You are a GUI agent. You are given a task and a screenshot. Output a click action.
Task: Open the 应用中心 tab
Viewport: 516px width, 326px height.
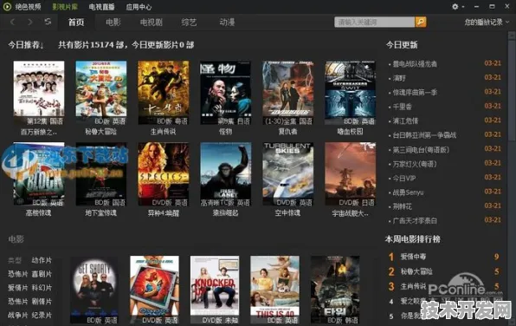(139, 7)
